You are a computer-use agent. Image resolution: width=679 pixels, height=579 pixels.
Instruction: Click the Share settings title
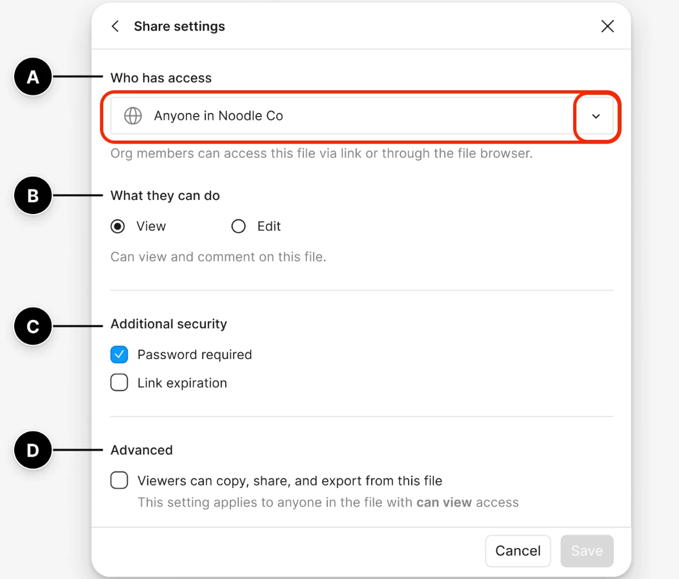coord(179,26)
